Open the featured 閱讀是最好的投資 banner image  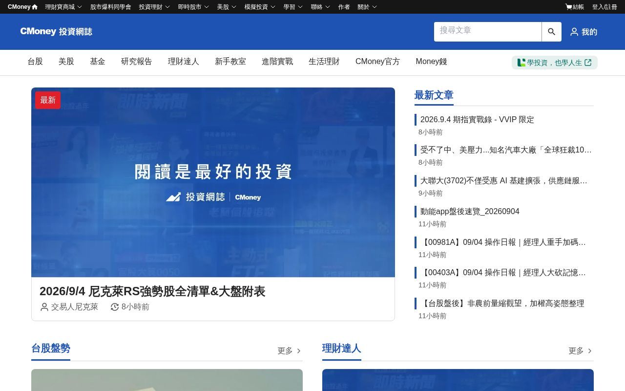coord(213,182)
